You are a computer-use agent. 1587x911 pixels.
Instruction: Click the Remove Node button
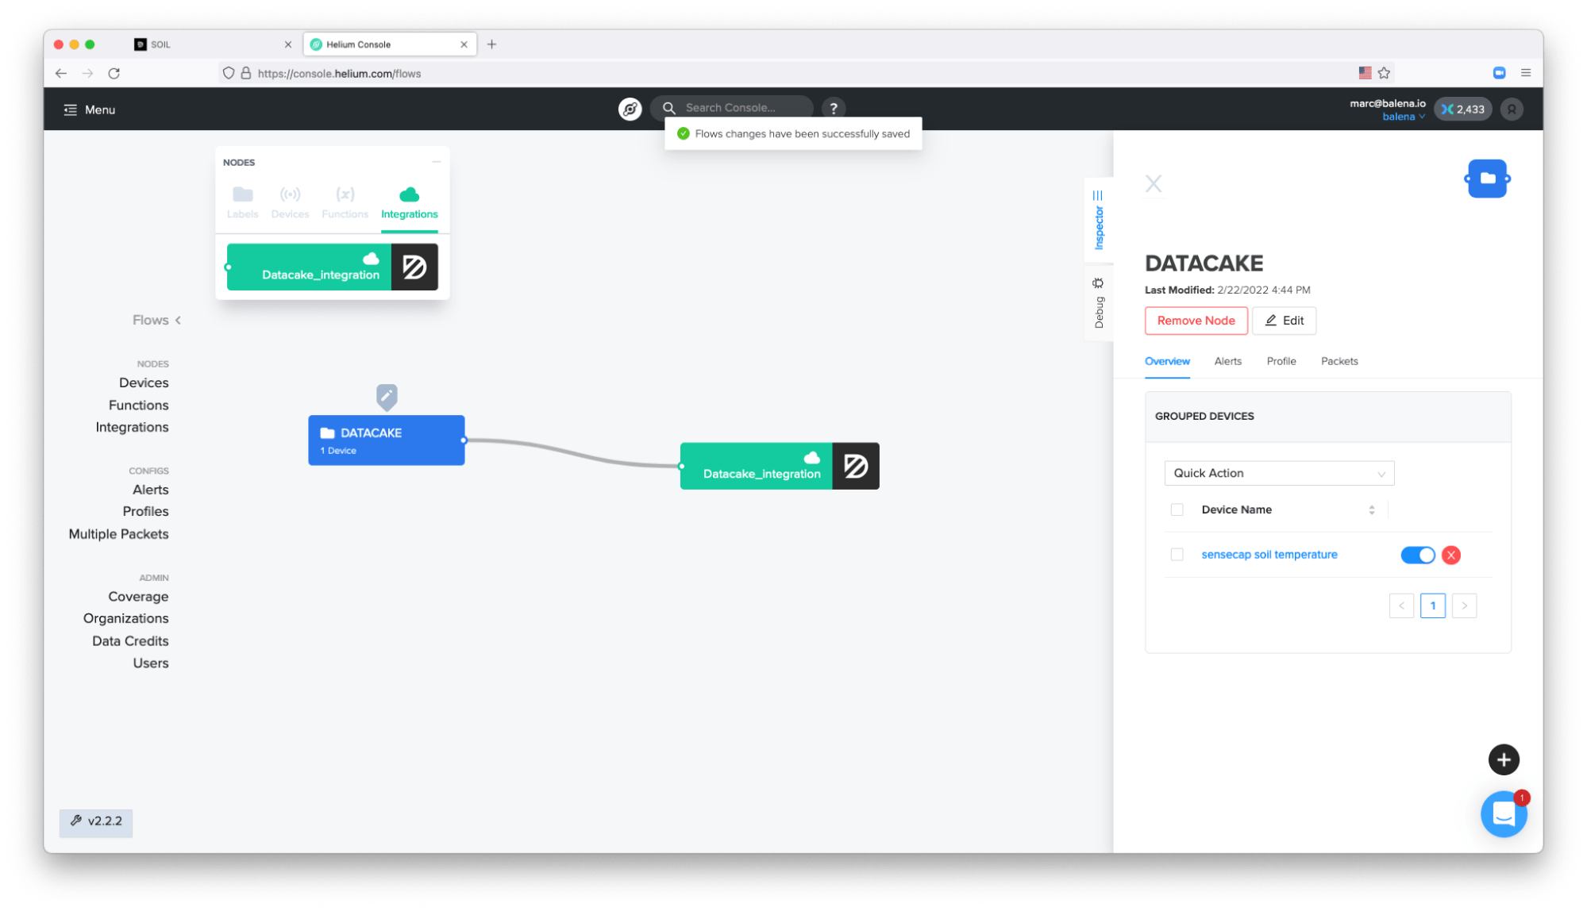pyautogui.click(x=1196, y=321)
